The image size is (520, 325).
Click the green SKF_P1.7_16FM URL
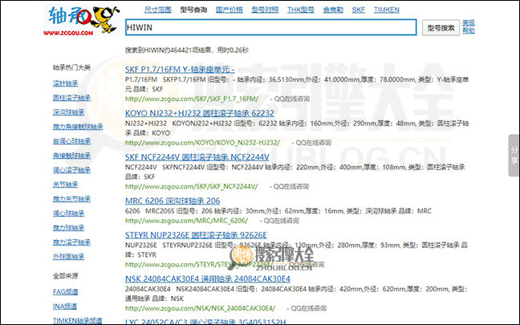[192, 99]
